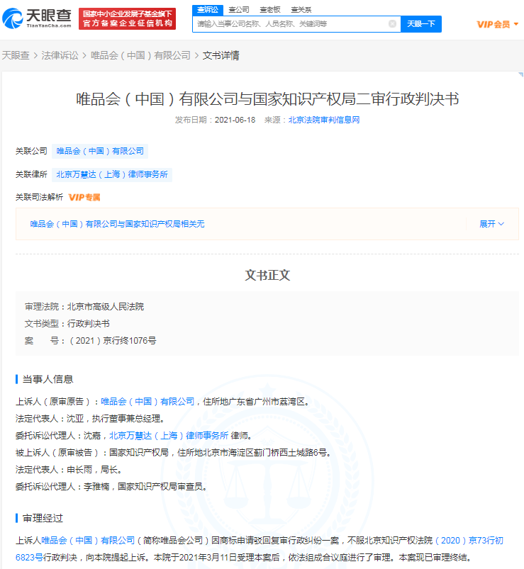The width and height of the screenshot is (524, 569).
Task: Open the VIP会员 dropdown
Action: [x=497, y=24]
